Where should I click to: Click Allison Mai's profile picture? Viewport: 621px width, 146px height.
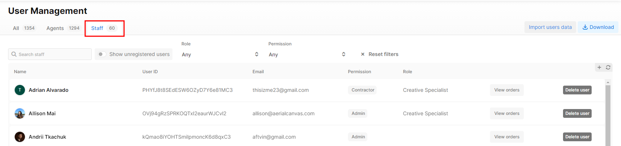point(20,113)
